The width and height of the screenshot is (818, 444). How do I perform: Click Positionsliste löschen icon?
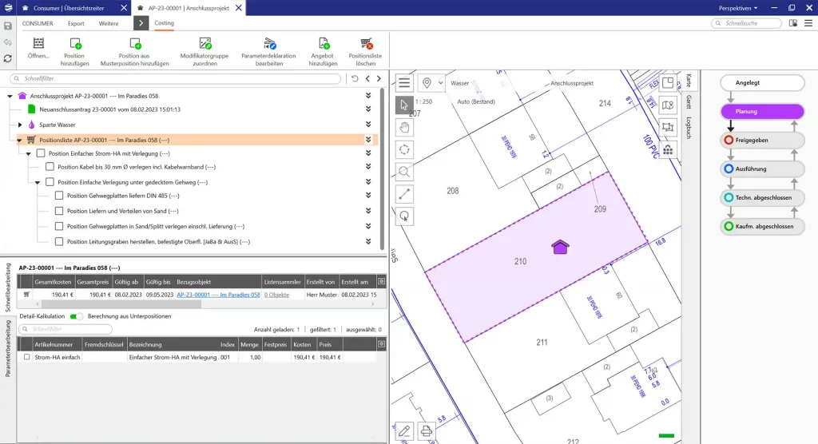366,44
